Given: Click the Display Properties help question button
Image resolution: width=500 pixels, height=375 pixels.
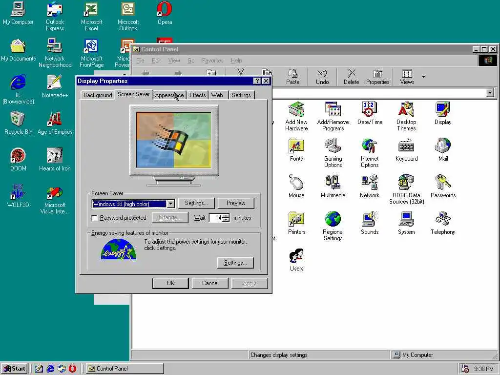Looking at the screenshot, I should 257,81.
